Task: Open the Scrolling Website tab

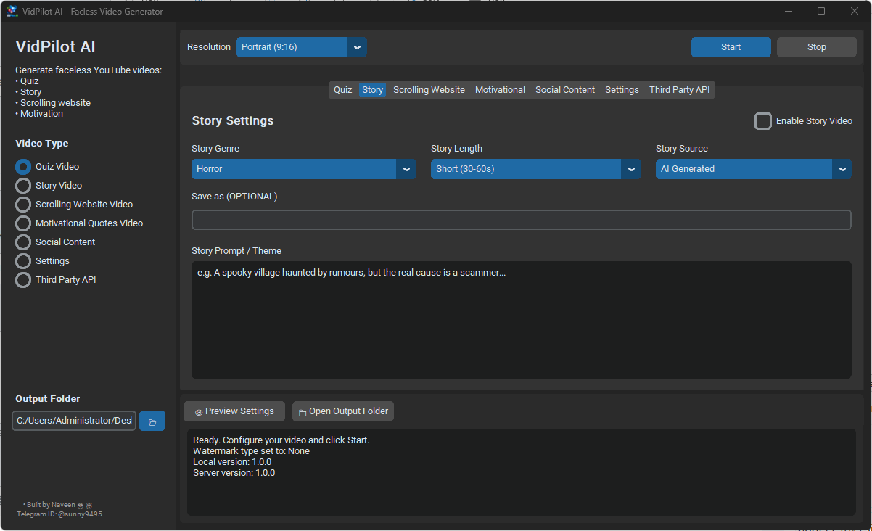Action: point(429,89)
